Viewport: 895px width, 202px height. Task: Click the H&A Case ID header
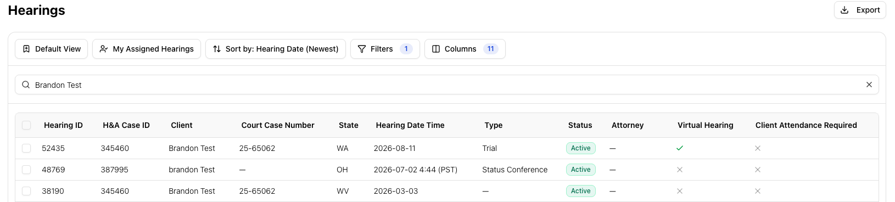click(x=126, y=125)
